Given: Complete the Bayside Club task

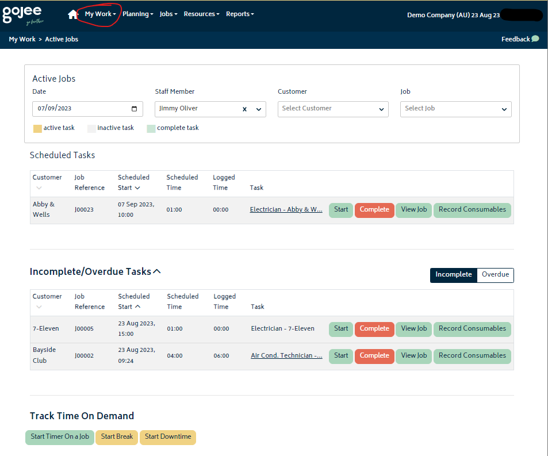Looking at the screenshot, I should coord(374,356).
